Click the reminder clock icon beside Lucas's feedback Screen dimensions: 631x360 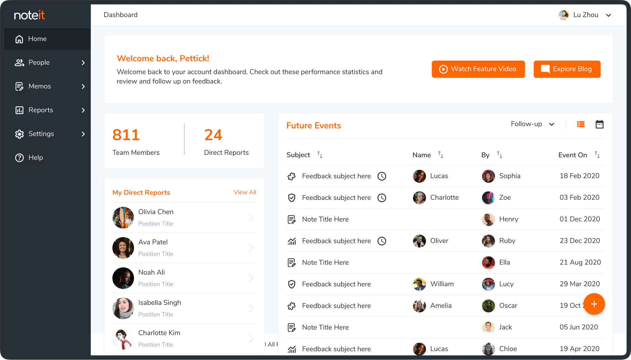pyautogui.click(x=382, y=176)
